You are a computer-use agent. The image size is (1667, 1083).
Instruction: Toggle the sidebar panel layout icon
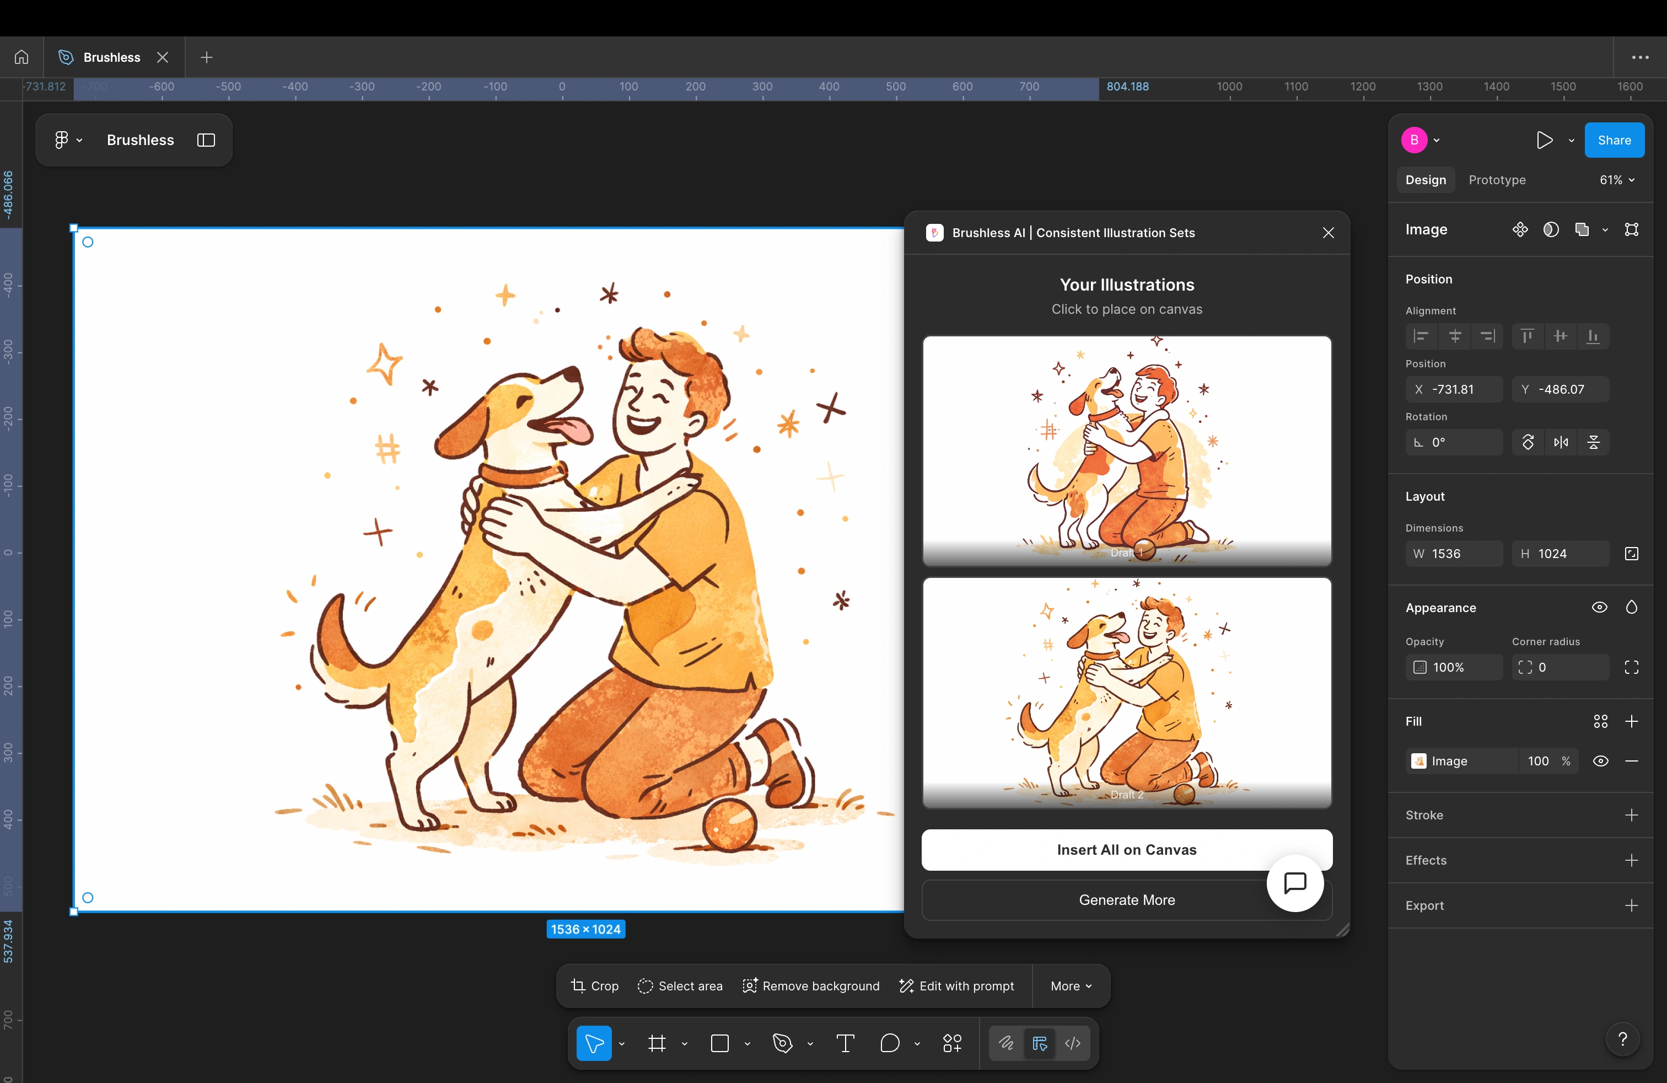pyautogui.click(x=206, y=140)
